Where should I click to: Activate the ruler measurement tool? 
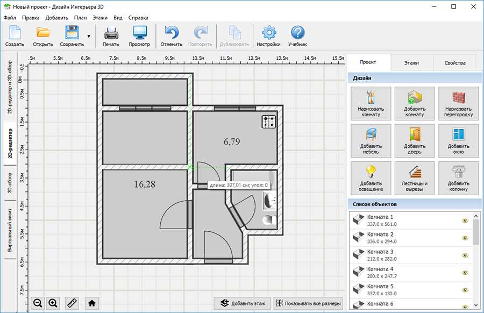click(x=72, y=303)
